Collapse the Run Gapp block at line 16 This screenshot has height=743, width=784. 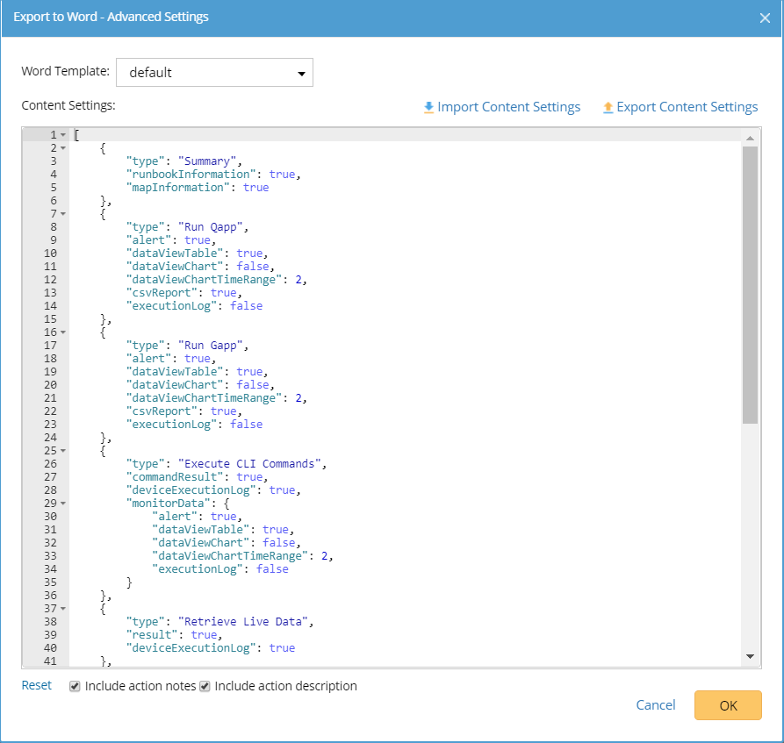click(62, 332)
